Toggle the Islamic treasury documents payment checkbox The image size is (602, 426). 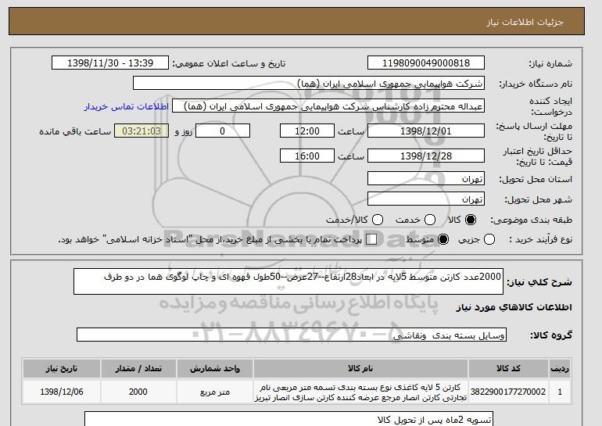click(x=371, y=239)
